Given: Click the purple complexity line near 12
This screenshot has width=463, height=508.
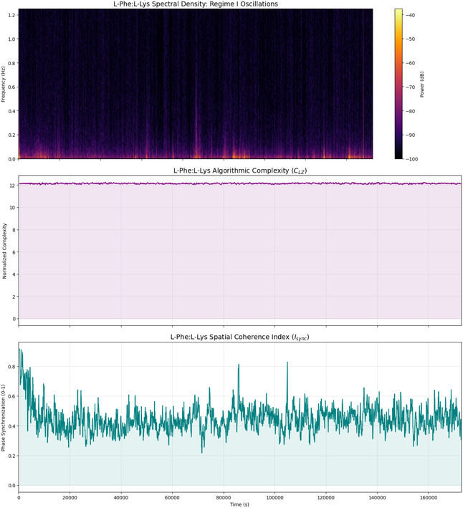Looking at the screenshot, I should tap(240, 183).
